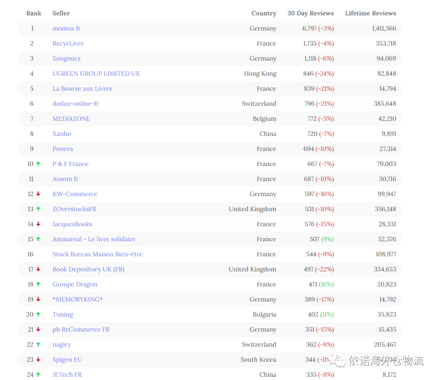Click ZOverstocksFR seller link

tap(74, 209)
